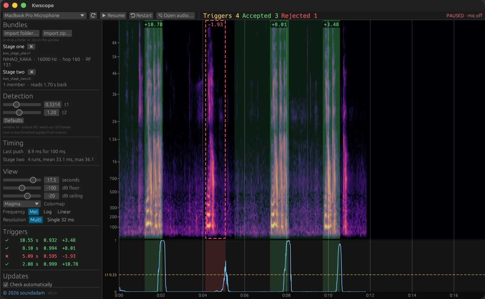Adjust the t1 threshold slider
The height and width of the screenshot is (299, 485).
click(22, 104)
